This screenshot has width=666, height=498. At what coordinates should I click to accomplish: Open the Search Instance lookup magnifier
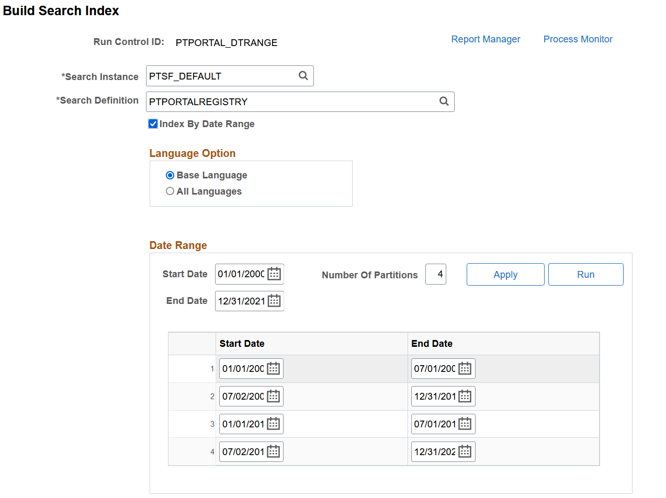(303, 75)
